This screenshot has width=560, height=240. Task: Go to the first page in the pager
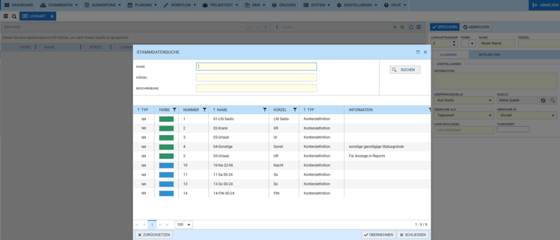[x=137, y=225]
